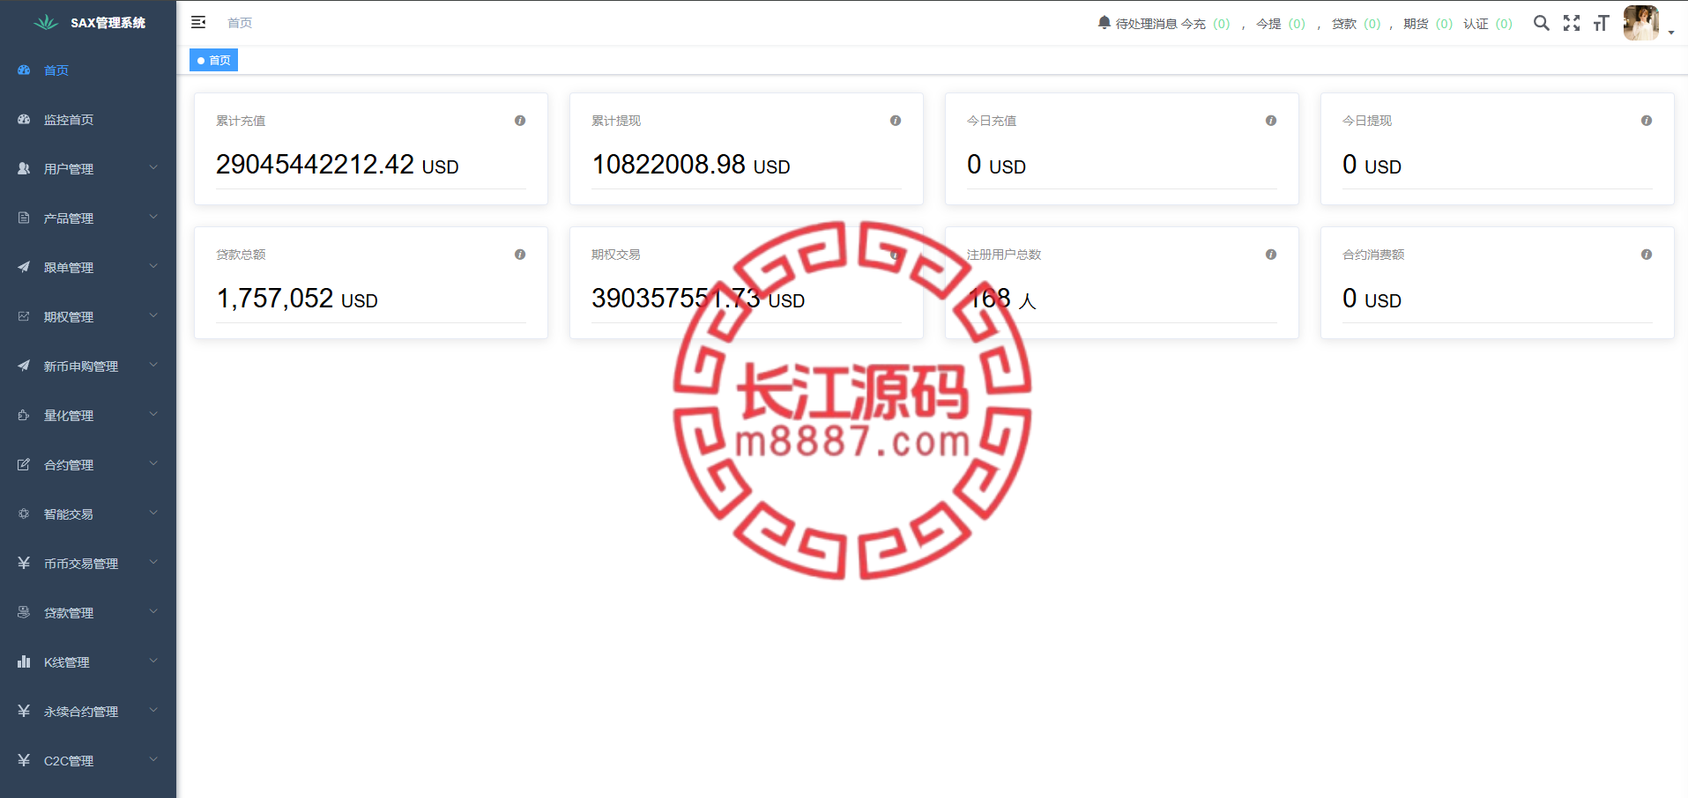Click info icon on 合约消费额 card
The height and width of the screenshot is (798, 1688).
1647,255
